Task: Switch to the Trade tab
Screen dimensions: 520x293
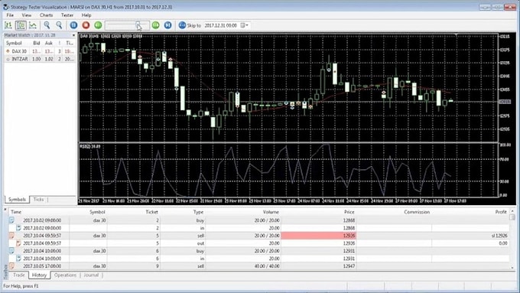Action: (x=19, y=275)
